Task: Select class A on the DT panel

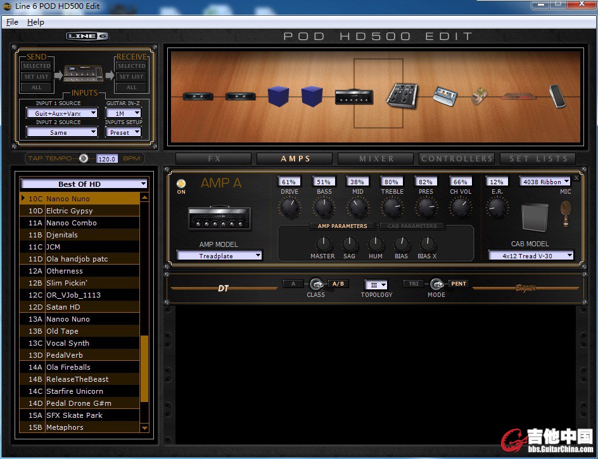Action: point(293,284)
